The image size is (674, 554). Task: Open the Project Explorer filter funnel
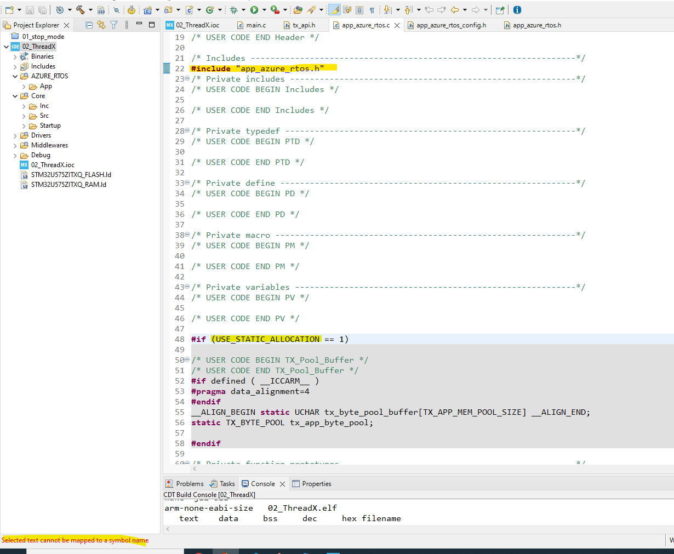113,25
